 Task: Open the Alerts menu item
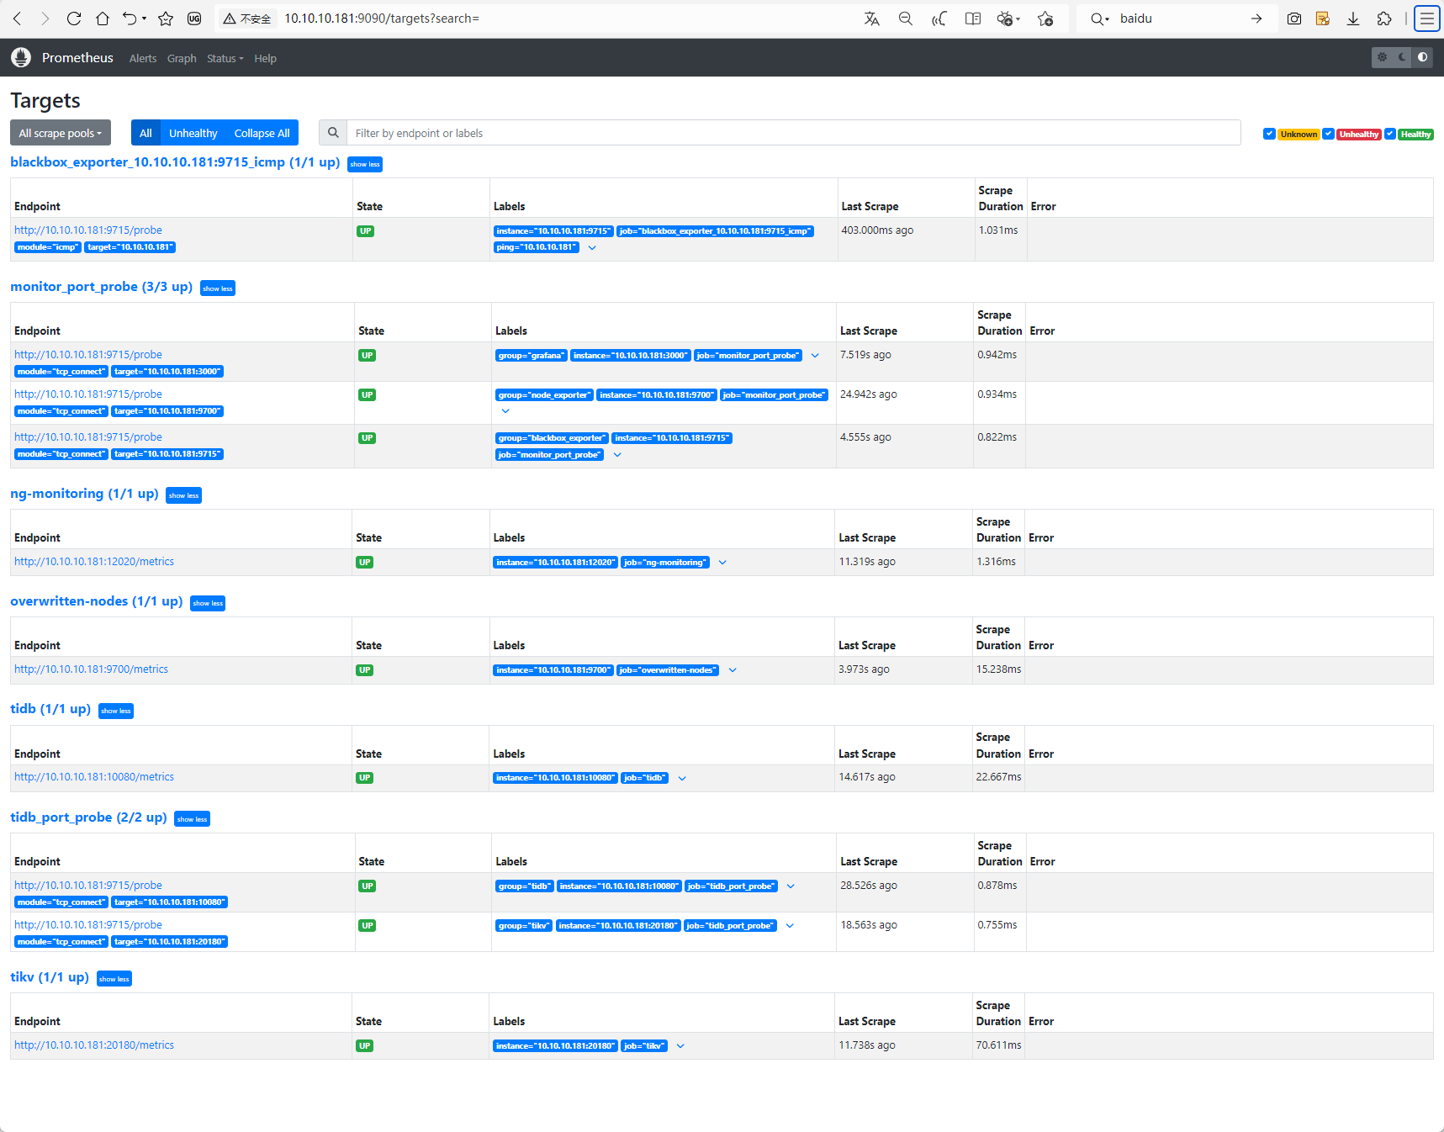[x=143, y=58]
